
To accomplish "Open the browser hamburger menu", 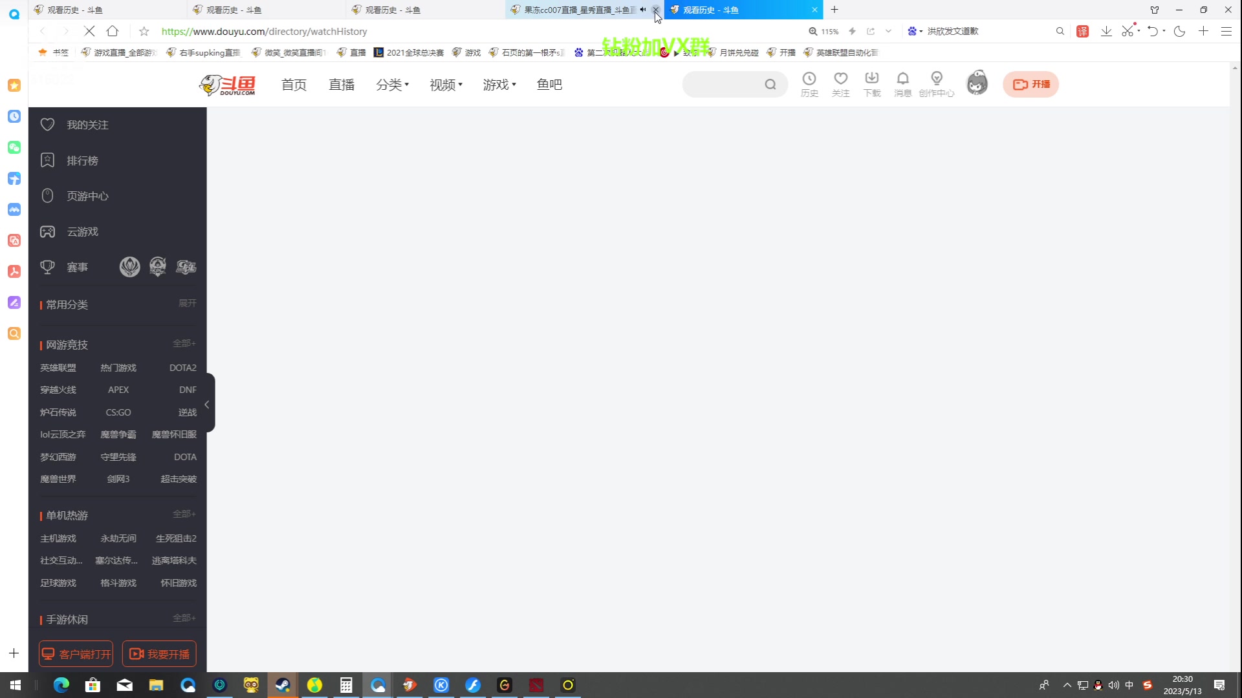I will 1226,31.
